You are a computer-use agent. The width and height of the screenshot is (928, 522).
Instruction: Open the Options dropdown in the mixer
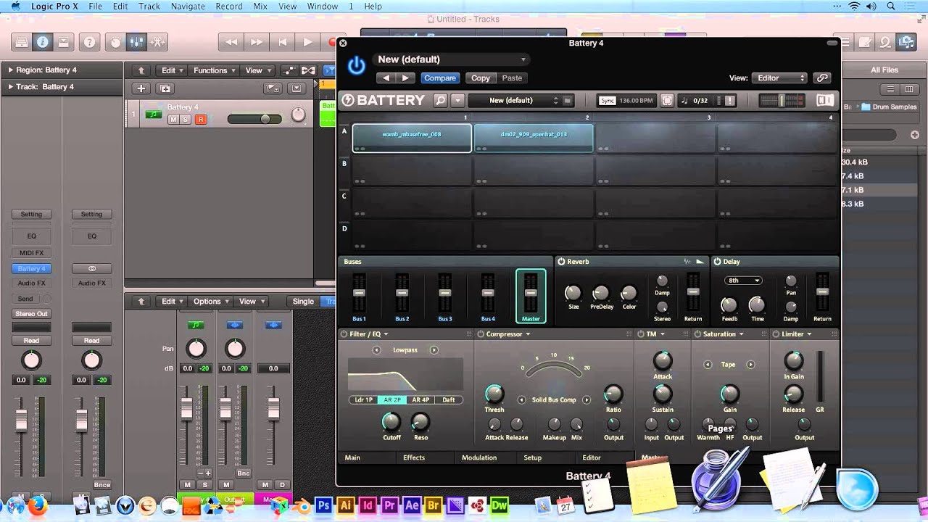(x=211, y=302)
